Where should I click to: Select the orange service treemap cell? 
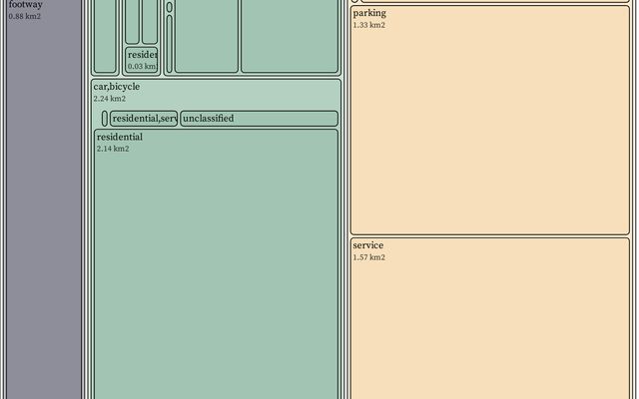489,319
